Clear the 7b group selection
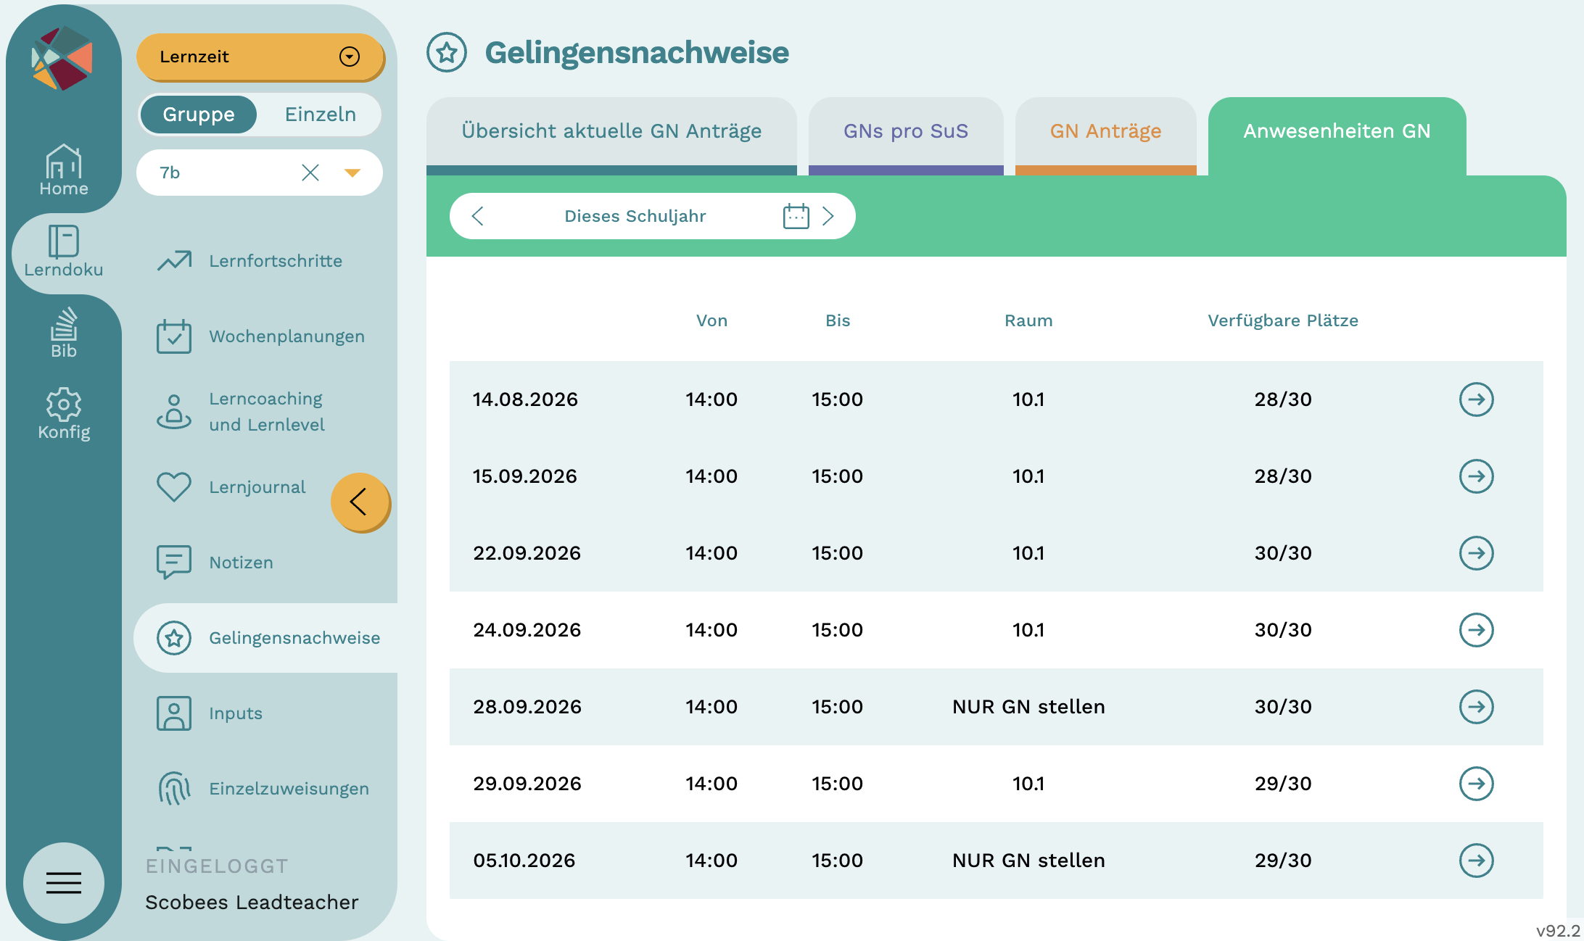1584x941 pixels. tap(310, 173)
